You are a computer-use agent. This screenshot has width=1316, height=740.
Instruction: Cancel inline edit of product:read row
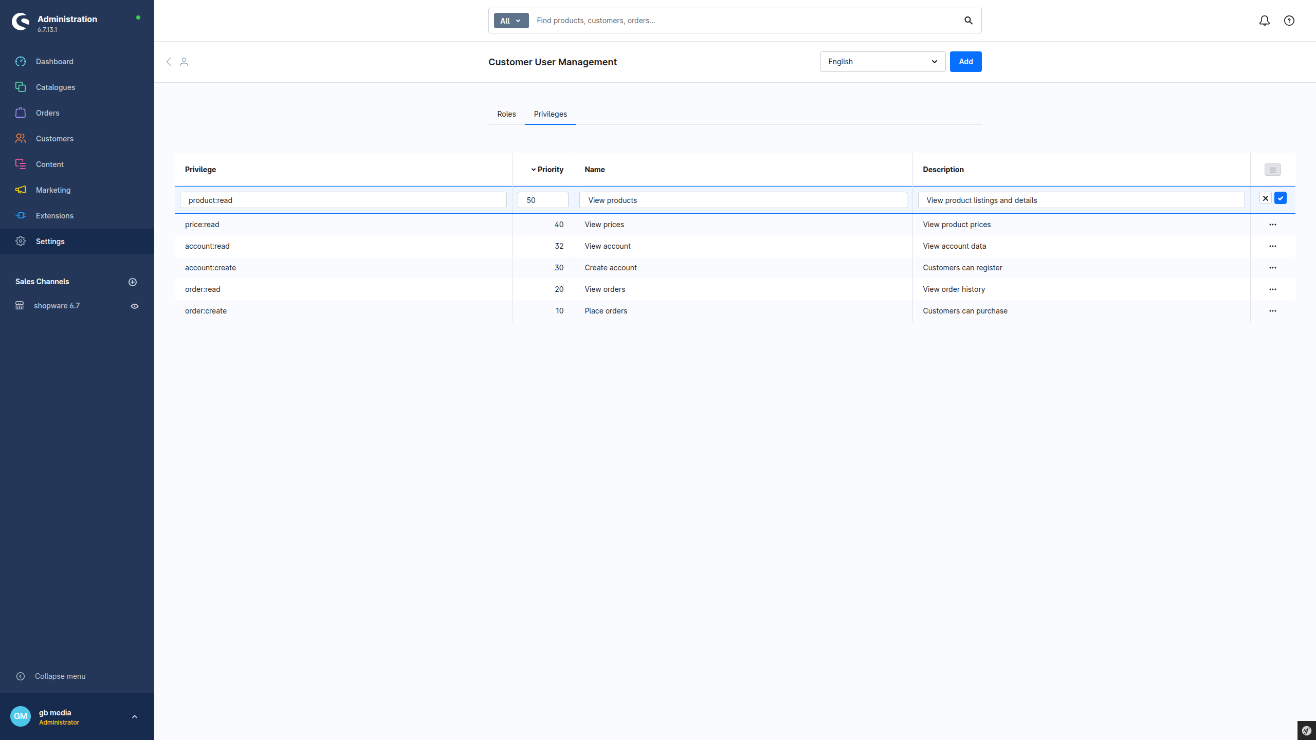click(x=1266, y=198)
